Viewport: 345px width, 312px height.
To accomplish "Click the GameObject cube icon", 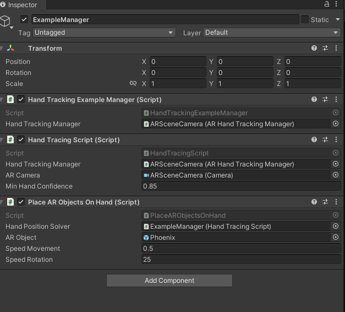I will [x=5, y=21].
